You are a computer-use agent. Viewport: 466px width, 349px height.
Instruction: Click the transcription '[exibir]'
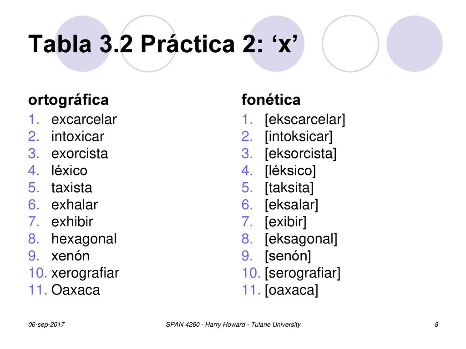(x=286, y=222)
